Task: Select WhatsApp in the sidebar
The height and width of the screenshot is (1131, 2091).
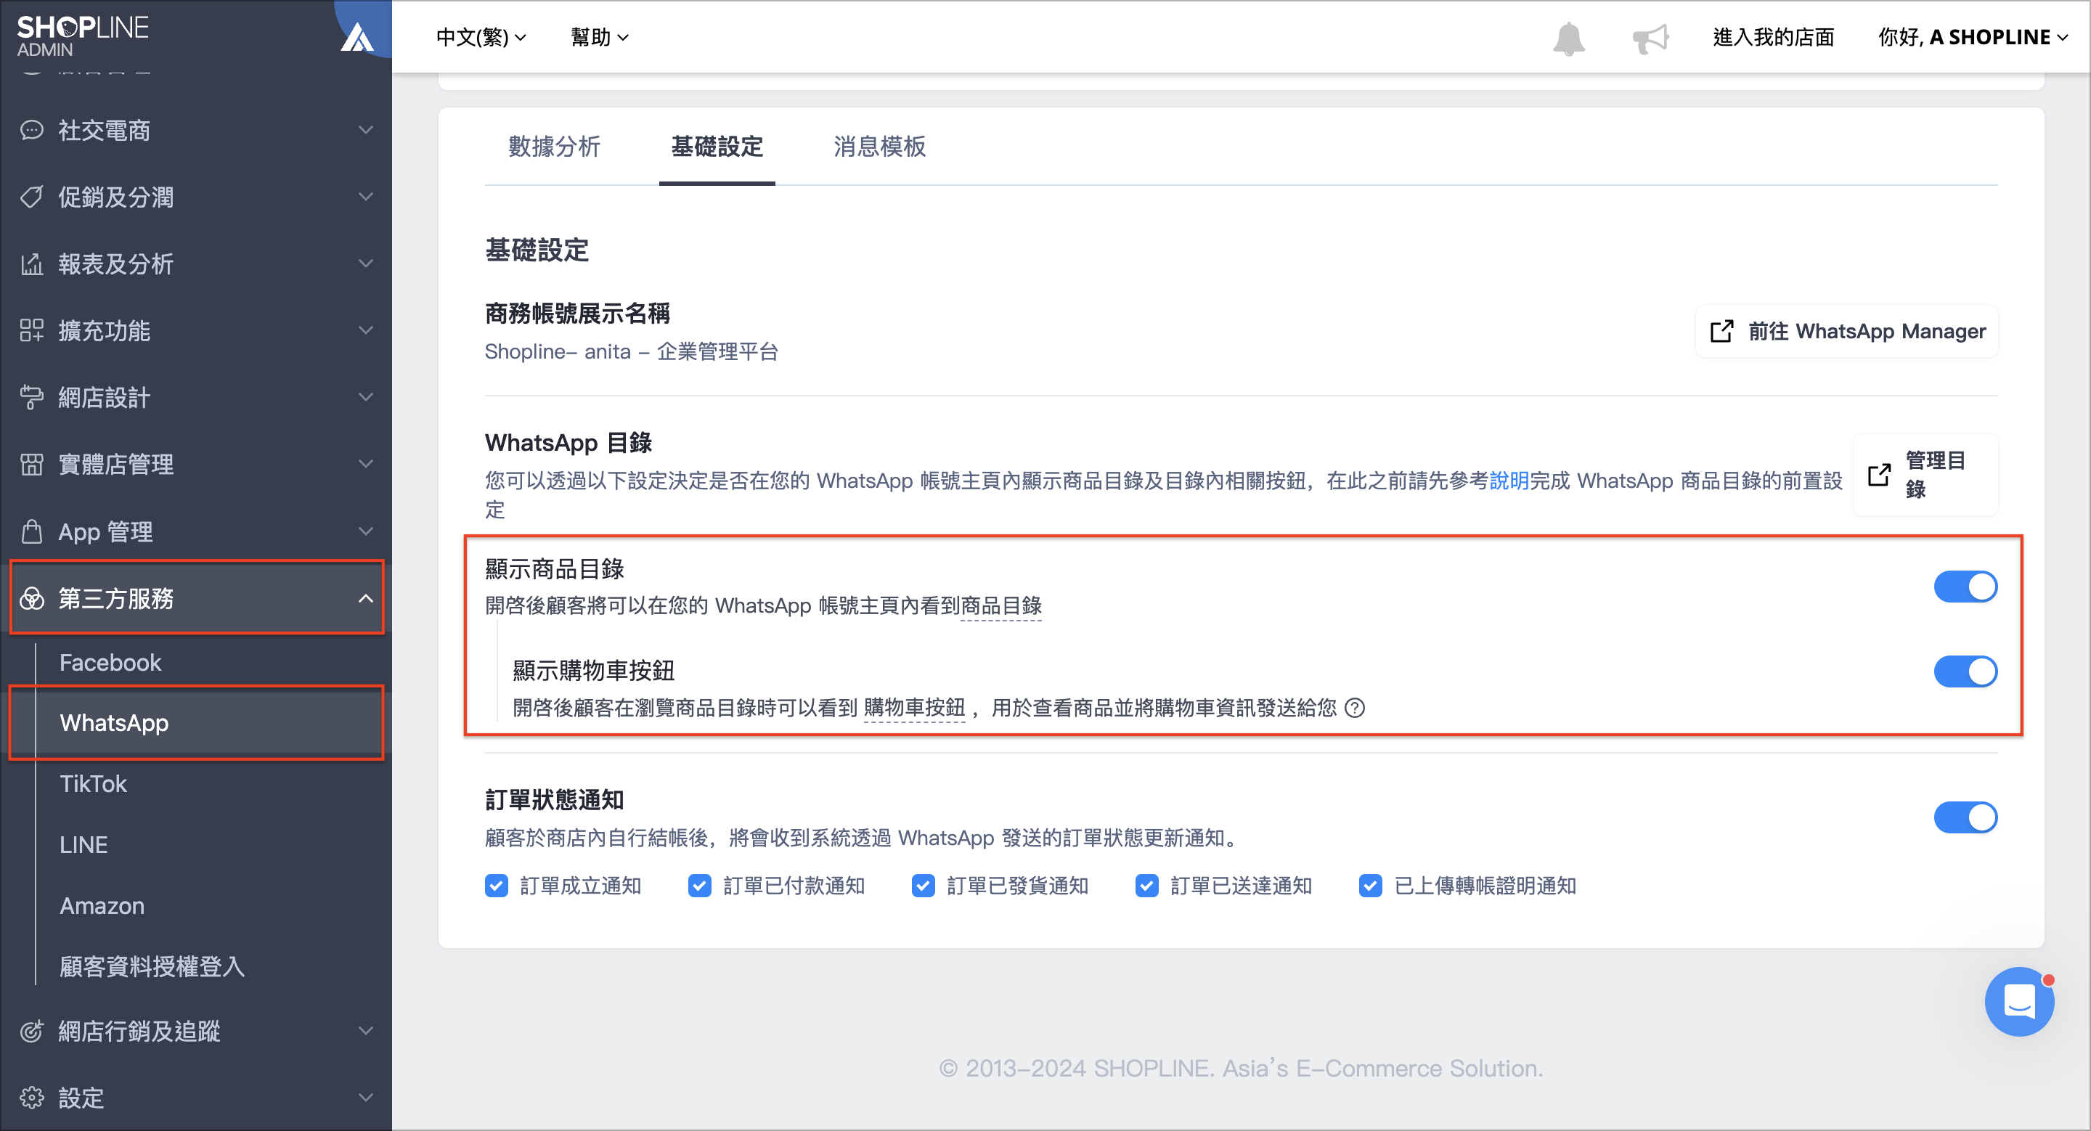Action: pos(195,722)
